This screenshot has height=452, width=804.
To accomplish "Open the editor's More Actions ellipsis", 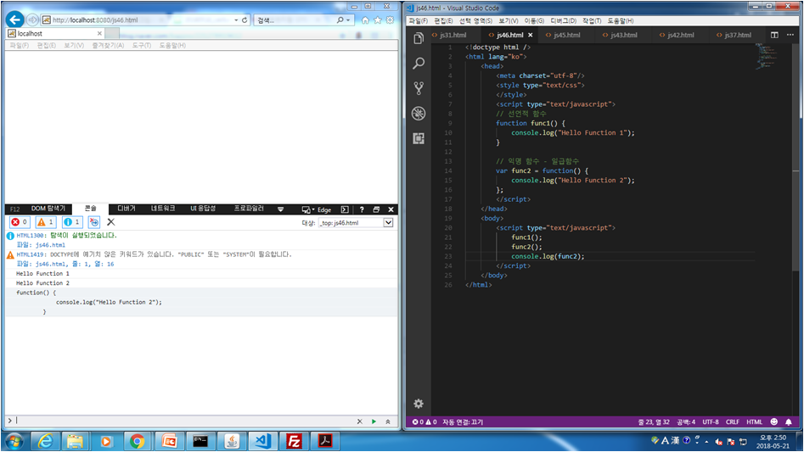I will click(790, 35).
